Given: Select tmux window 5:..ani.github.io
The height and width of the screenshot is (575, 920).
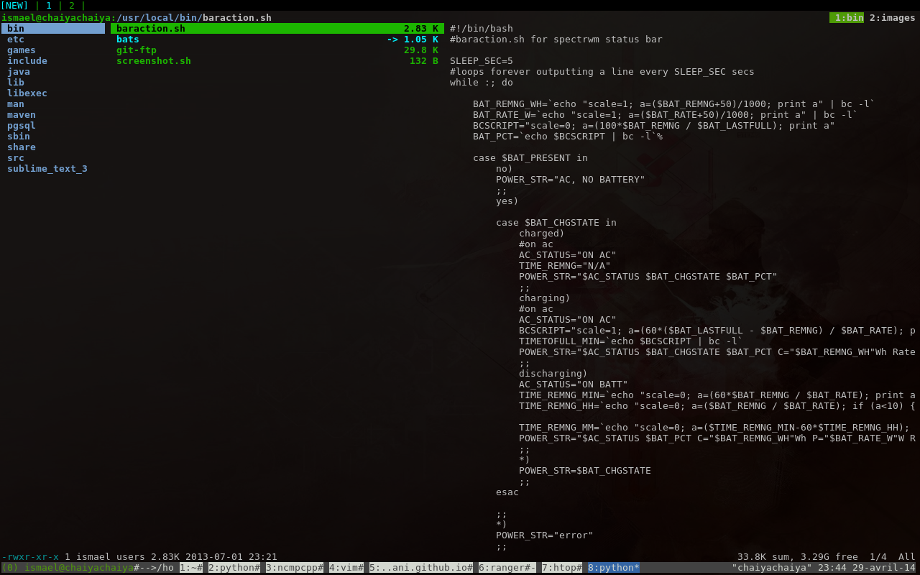Looking at the screenshot, I should [421, 568].
